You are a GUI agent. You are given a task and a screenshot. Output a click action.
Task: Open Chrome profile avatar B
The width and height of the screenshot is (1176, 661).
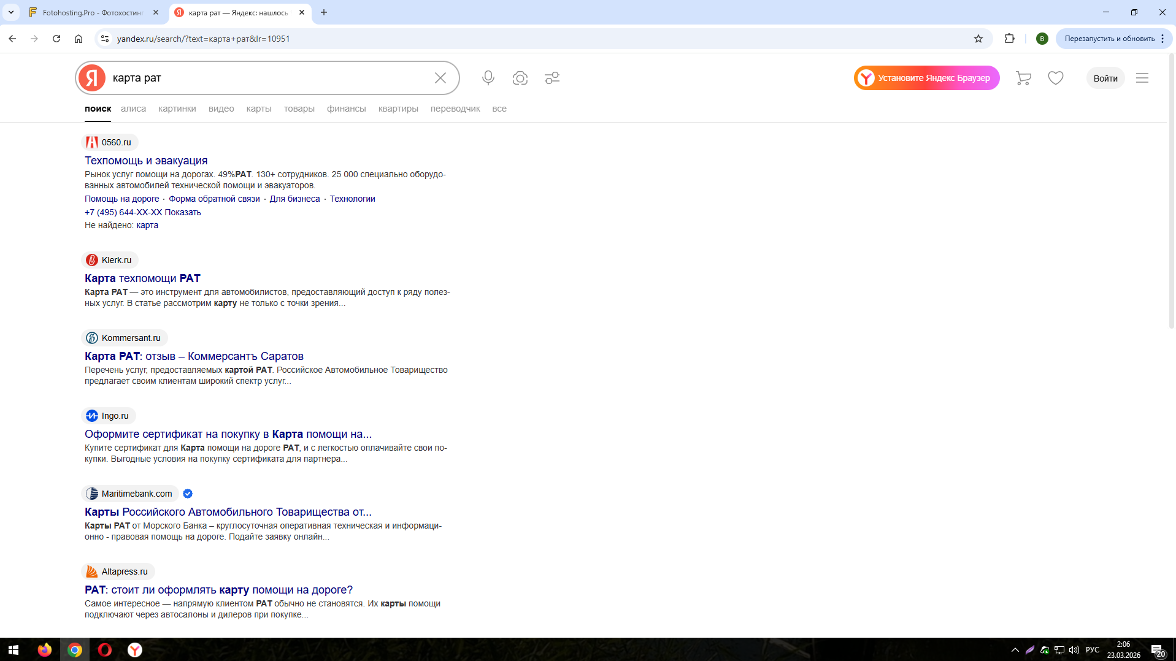[x=1042, y=39]
